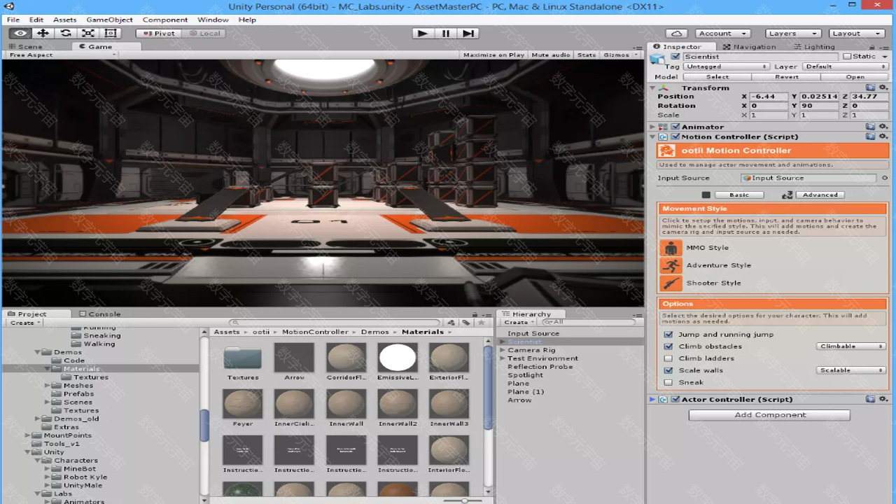Viewport: 896px width, 504px height.
Task: Open the Textures folder icon in Materials
Action: [x=243, y=358]
